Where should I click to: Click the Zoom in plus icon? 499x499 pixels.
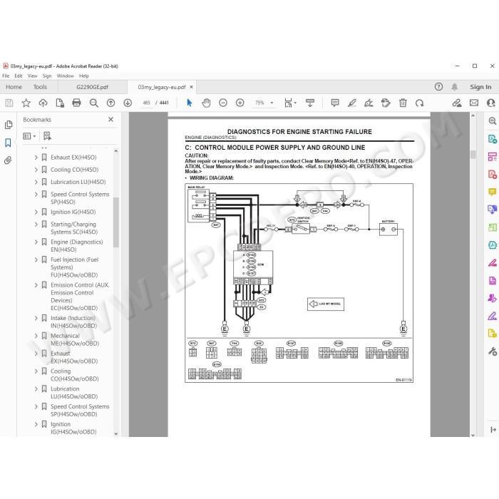click(240, 103)
